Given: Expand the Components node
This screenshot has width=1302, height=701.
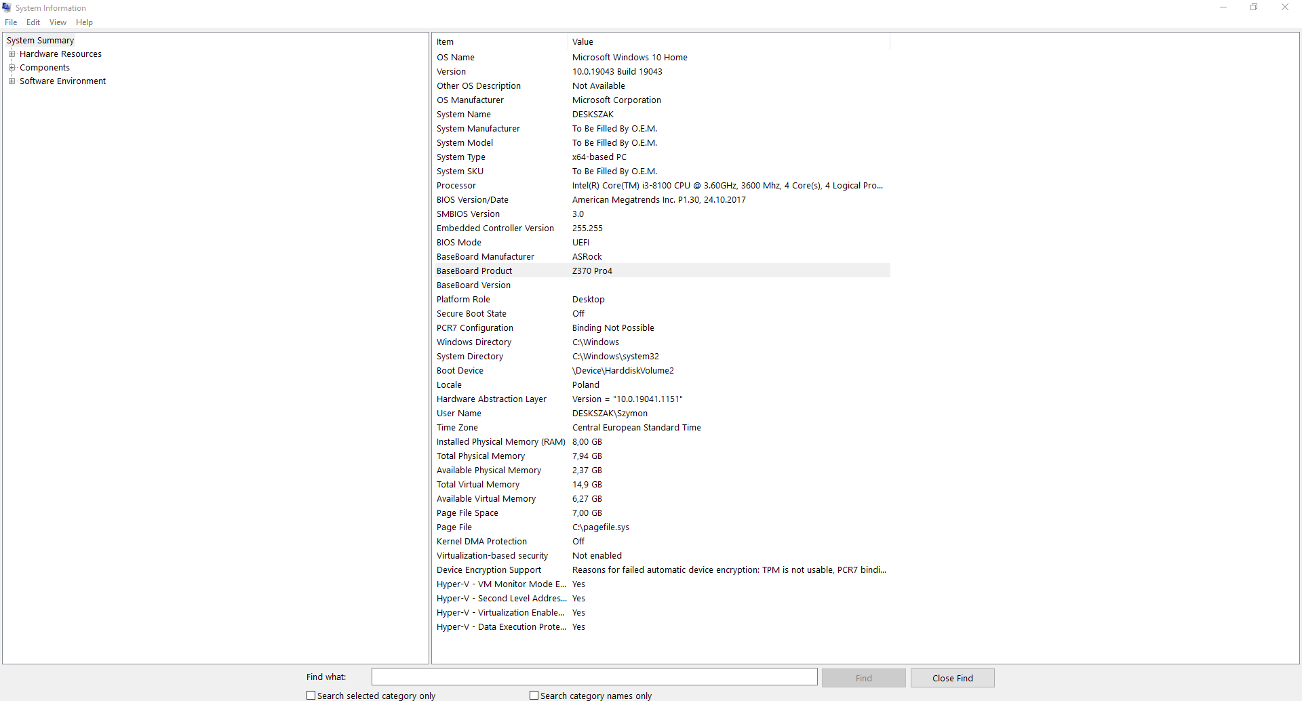Looking at the screenshot, I should pos(12,68).
